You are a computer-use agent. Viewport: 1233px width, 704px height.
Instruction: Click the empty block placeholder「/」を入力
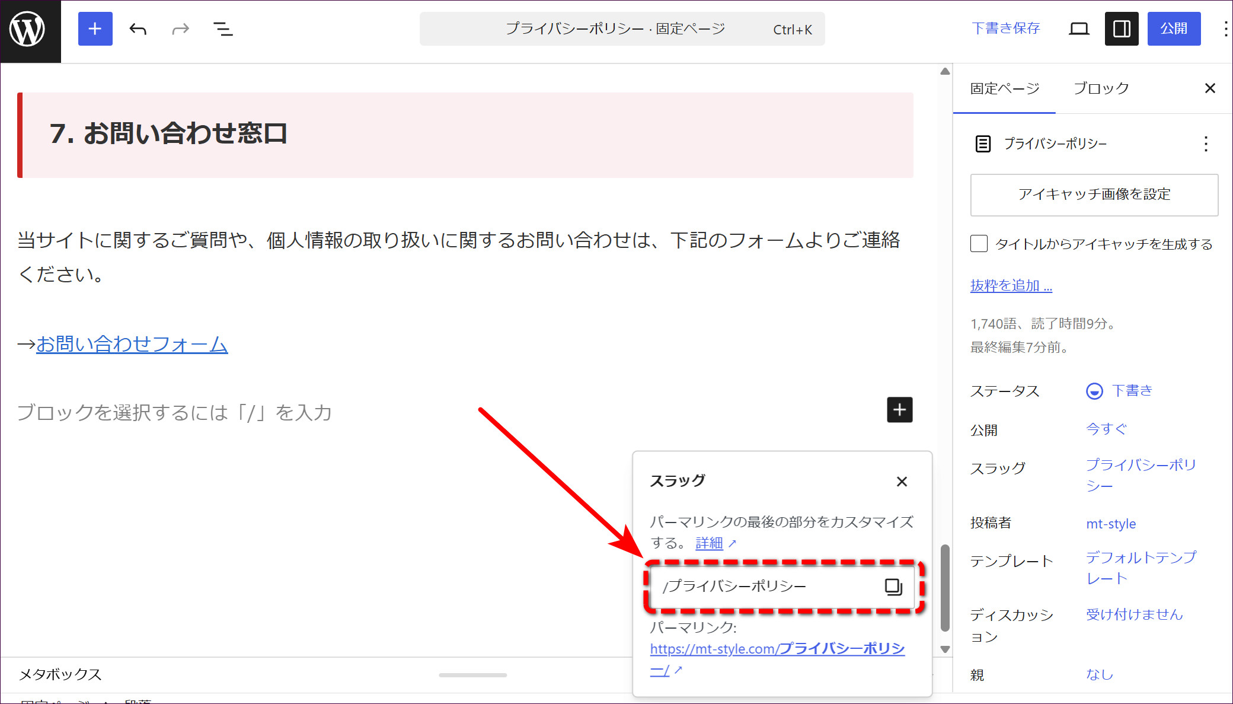174,412
